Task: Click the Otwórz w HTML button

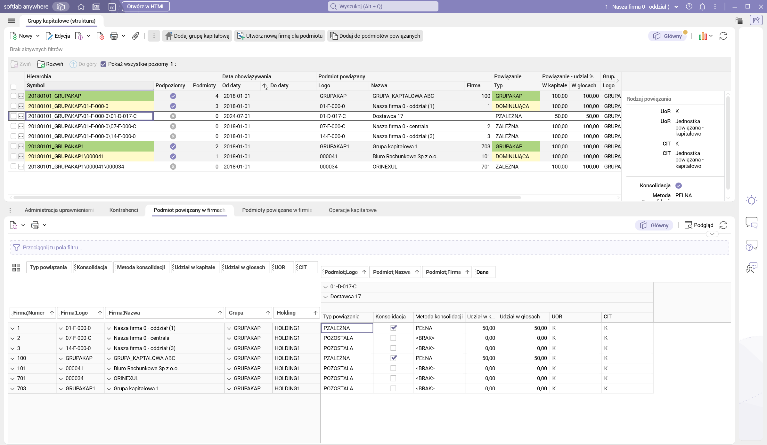Action: [x=146, y=6]
